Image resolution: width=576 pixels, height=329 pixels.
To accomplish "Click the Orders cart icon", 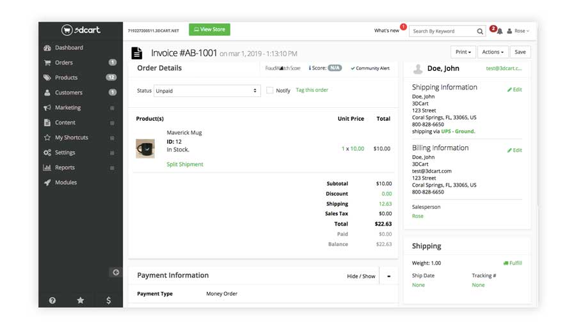I will coord(47,63).
